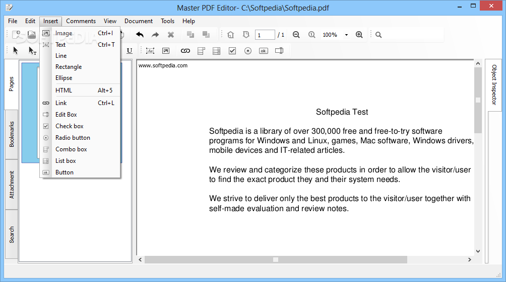Toggle the Underline U button
This screenshot has height=282, width=506.
[x=130, y=51]
